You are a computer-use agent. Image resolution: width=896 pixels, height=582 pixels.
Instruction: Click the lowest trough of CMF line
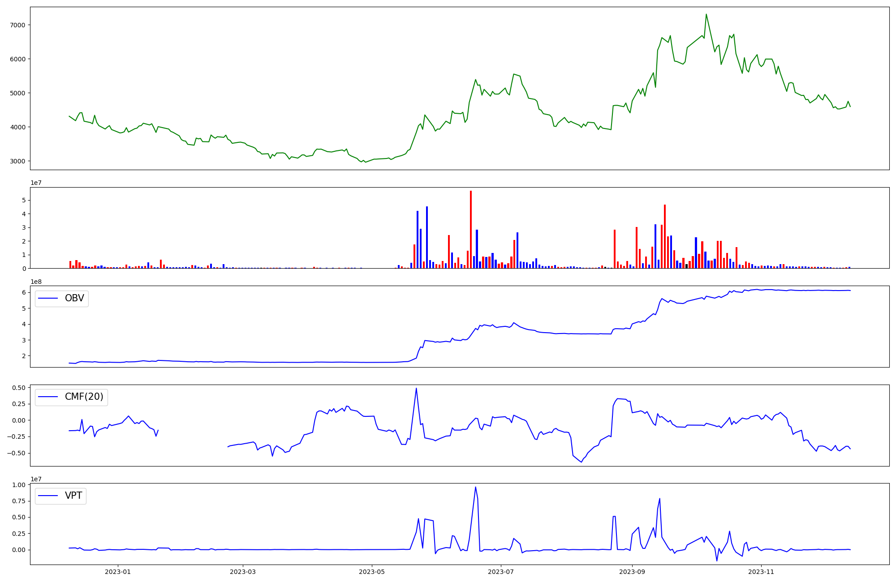pyautogui.click(x=582, y=462)
